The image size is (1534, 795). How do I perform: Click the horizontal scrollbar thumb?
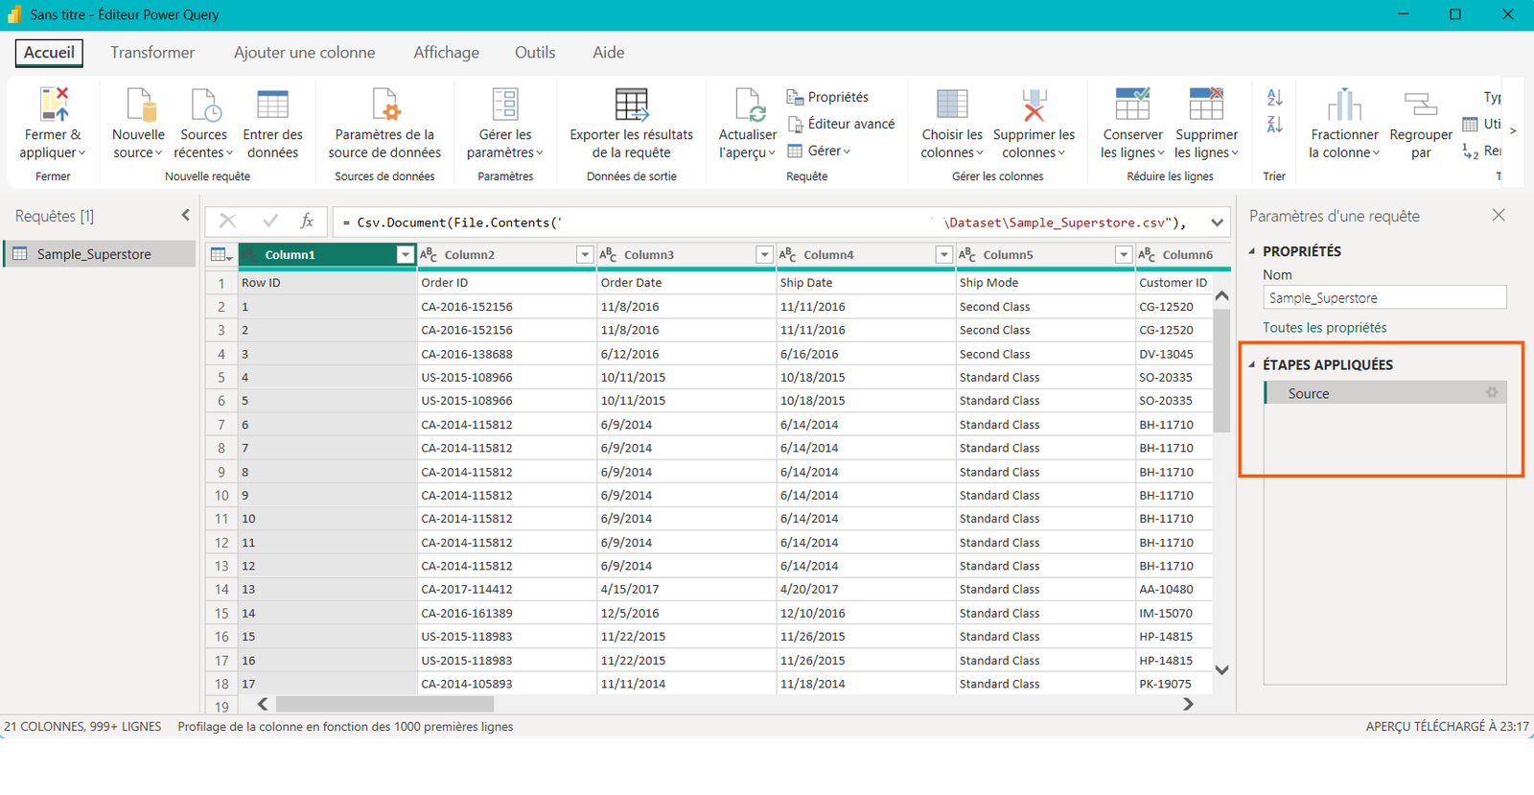coord(384,704)
